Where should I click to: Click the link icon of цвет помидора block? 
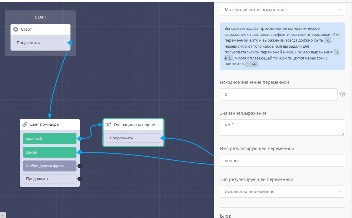25,124
